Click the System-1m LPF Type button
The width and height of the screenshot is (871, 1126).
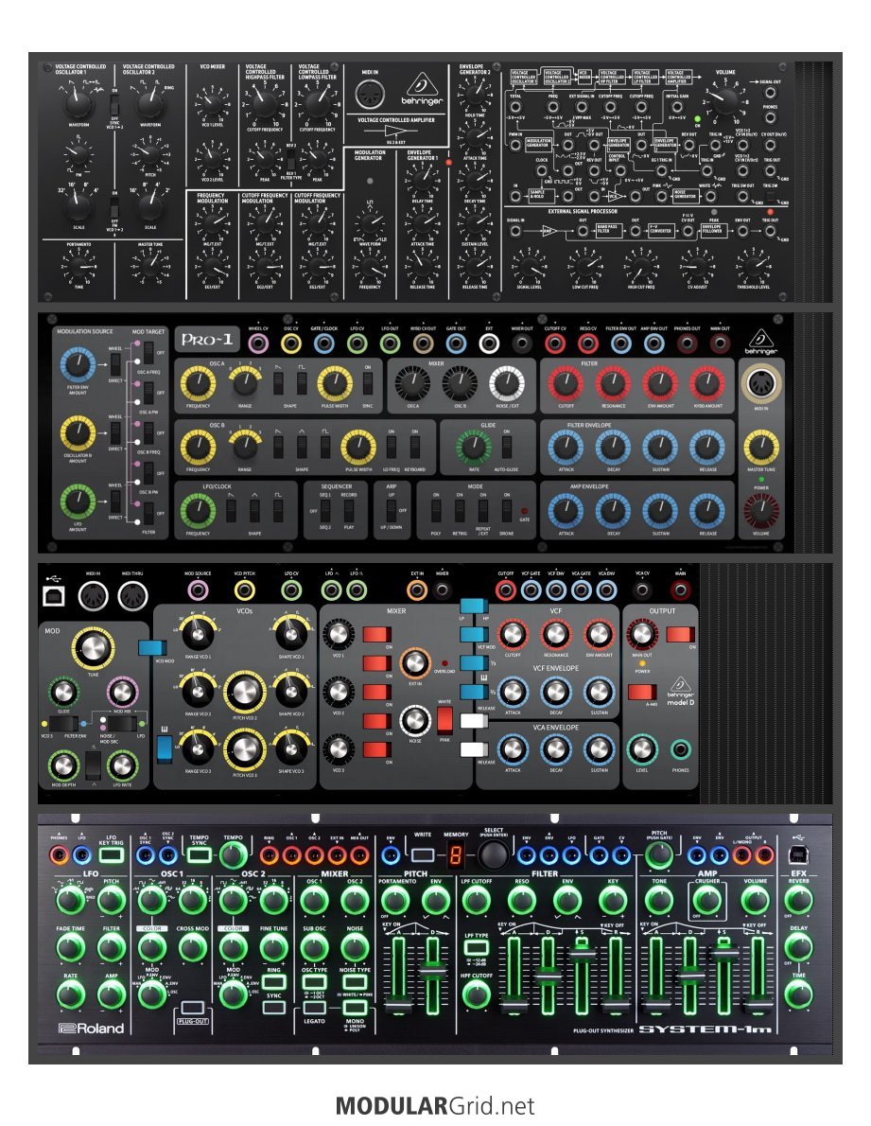[x=477, y=947]
